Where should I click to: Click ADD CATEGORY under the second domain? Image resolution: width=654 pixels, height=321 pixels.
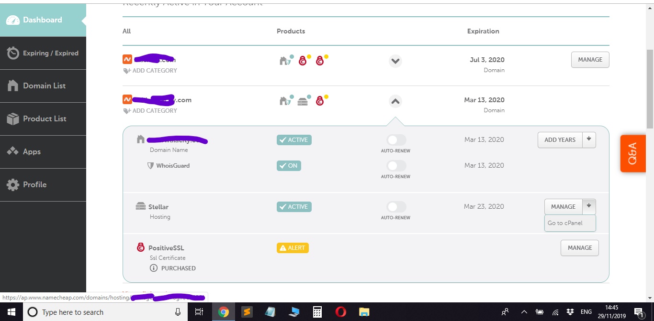click(150, 111)
